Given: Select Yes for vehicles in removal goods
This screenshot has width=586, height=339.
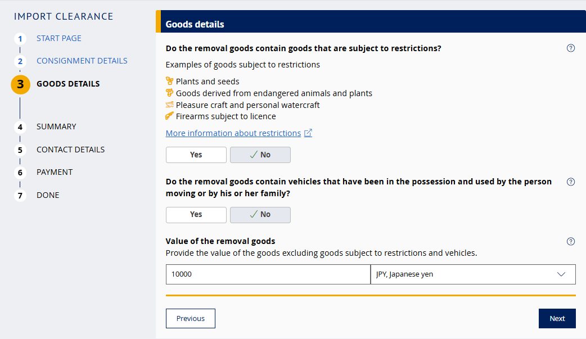Looking at the screenshot, I should point(196,214).
